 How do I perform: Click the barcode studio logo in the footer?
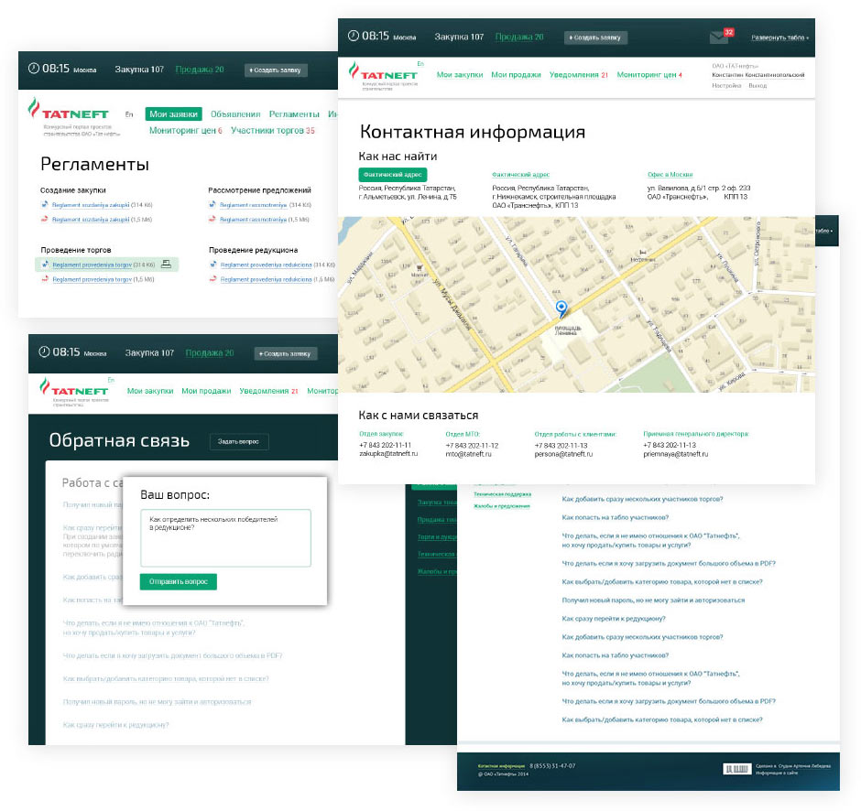coord(735,770)
